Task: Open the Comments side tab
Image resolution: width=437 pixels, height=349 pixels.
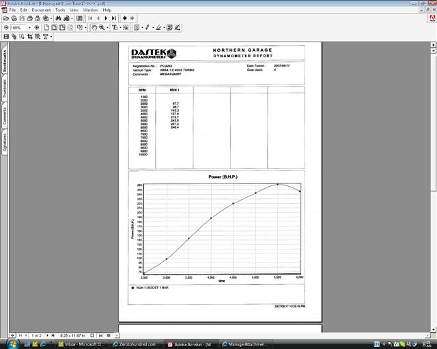Action: tap(4, 116)
